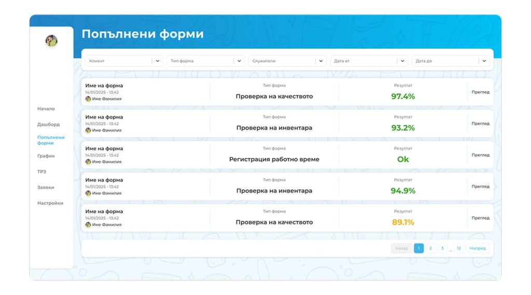Open the Клиент filter dropdown
This screenshot has height=295, width=531.
click(124, 61)
